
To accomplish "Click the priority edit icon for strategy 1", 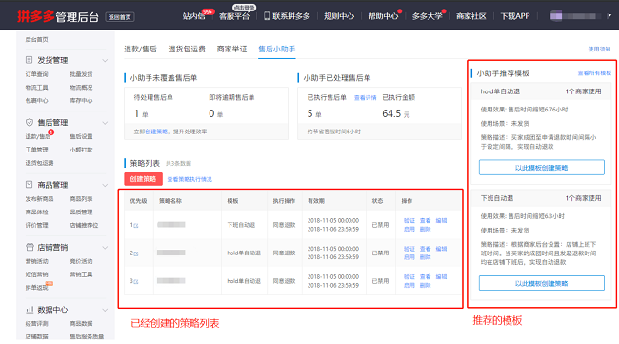I will 136,225.
